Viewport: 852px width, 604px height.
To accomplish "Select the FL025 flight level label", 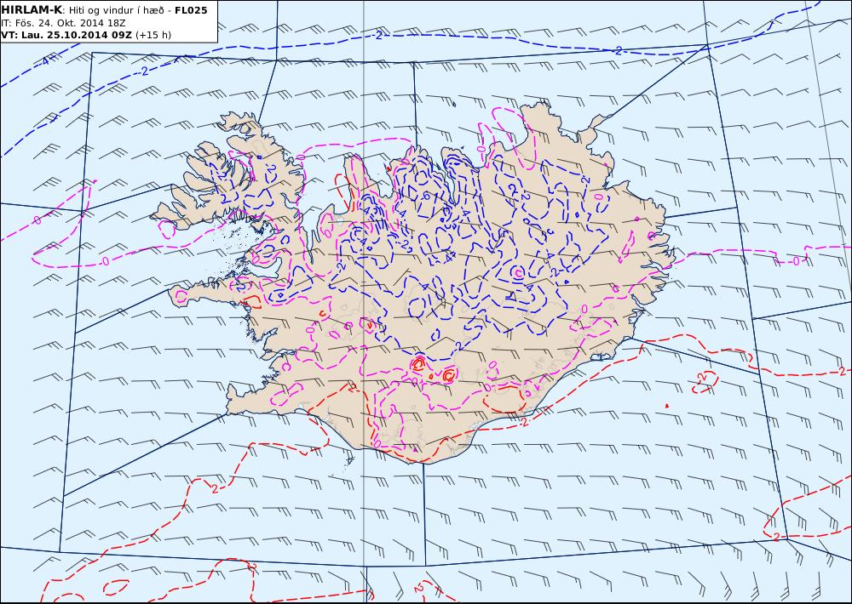I will (x=191, y=10).
